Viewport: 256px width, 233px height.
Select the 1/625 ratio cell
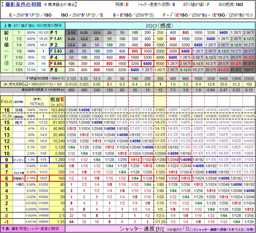pyautogui.click(x=43, y=178)
